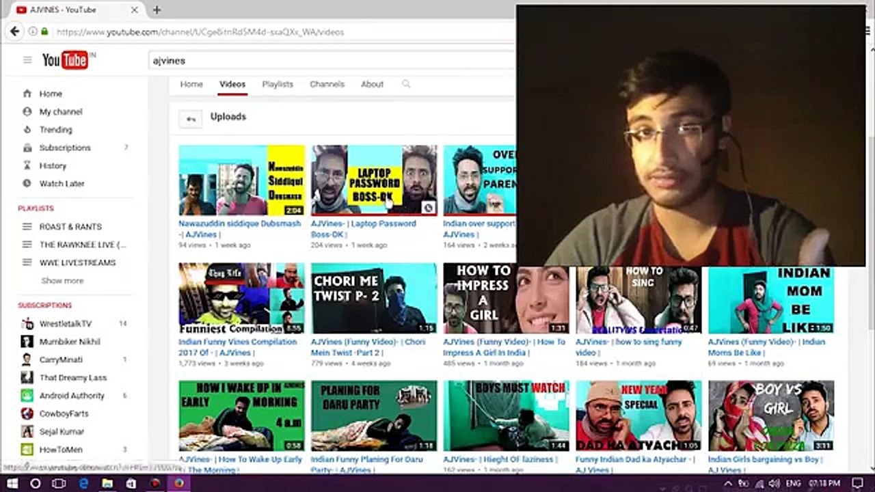Open CarryMinati channel avatar
Screen dimensions: 875x492
[x=27, y=359]
